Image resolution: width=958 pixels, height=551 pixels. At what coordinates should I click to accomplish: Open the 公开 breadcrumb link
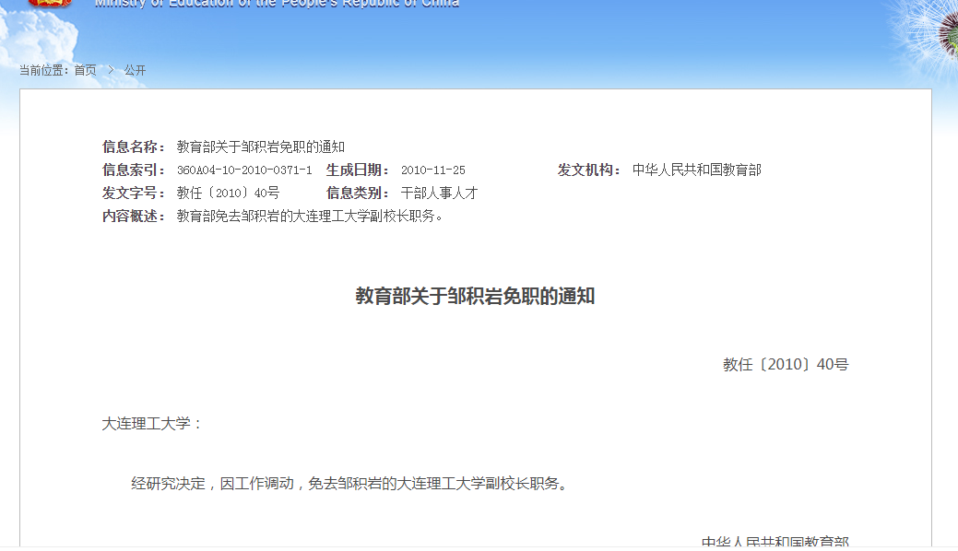tap(135, 70)
